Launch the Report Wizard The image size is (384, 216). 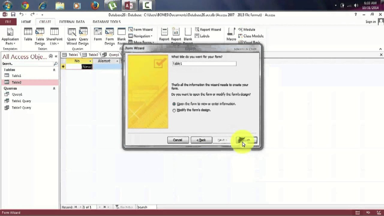pos(208,29)
